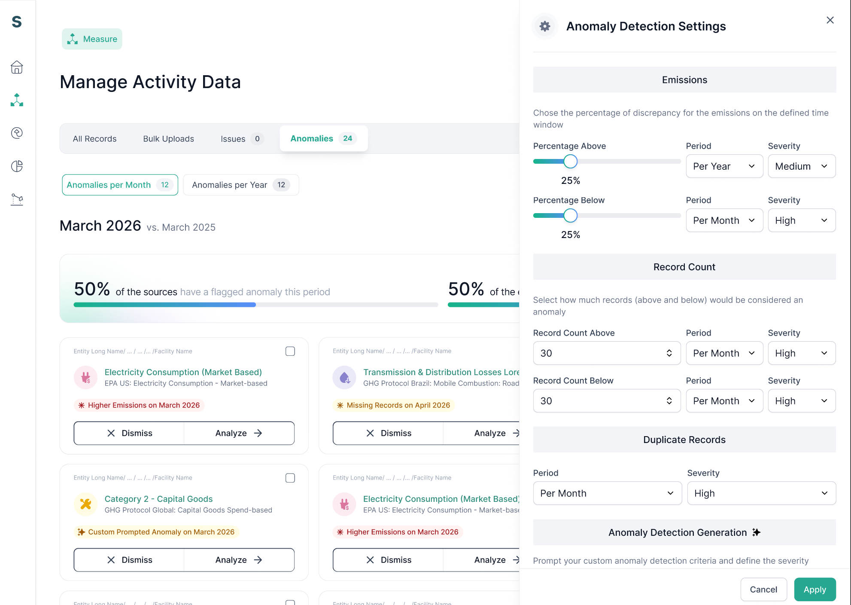The height and width of the screenshot is (605, 851).
Task: Analyze the first Electricity Consumption anomaly
Action: click(x=239, y=433)
